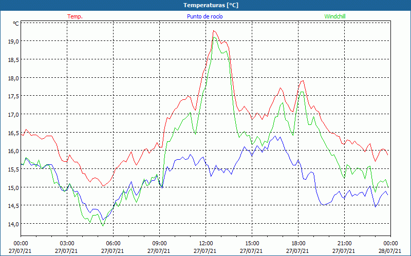Click the 14,5 y-axis value
The height and width of the screenshot is (256, 411).
coord(14,206)
